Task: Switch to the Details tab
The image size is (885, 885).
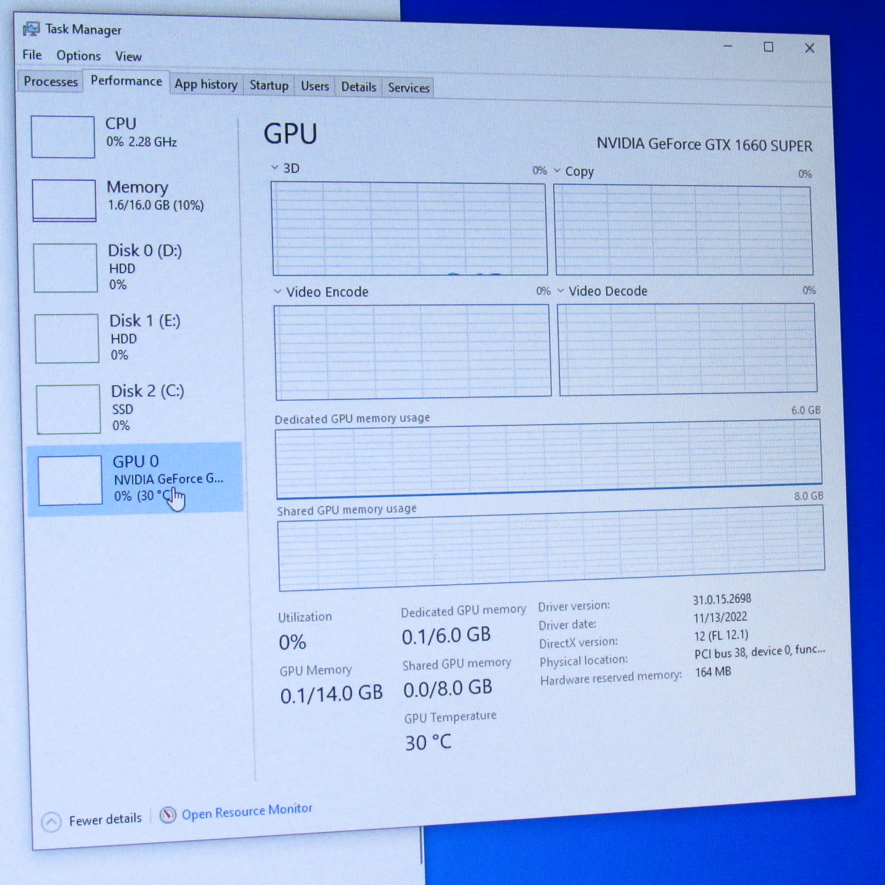Action: click(358, 87)
